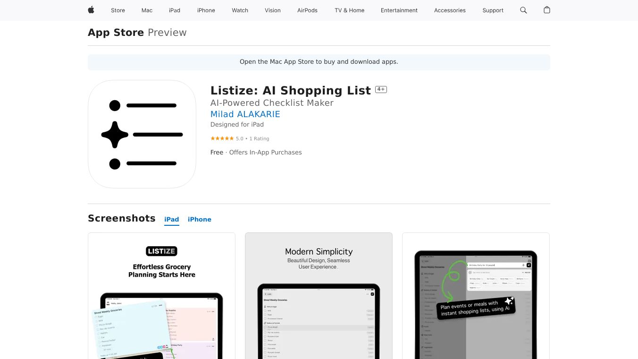The width and height of the screenshot is (638, 359).
Task: Open the AirPods menu item
Action: (x=308, y=10)
